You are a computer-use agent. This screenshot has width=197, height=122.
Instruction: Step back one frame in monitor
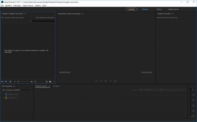tap(101, 81)
